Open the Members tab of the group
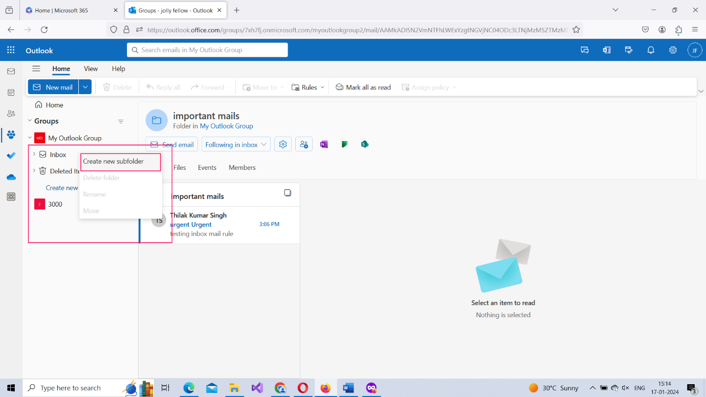706x397 pixels. 242,167
